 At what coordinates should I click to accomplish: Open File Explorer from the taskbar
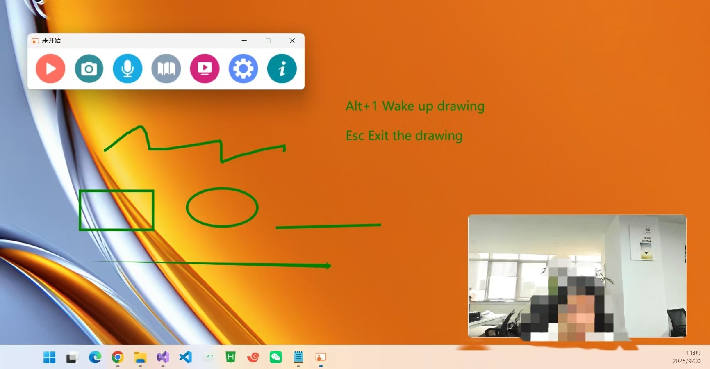pos(140,358)
